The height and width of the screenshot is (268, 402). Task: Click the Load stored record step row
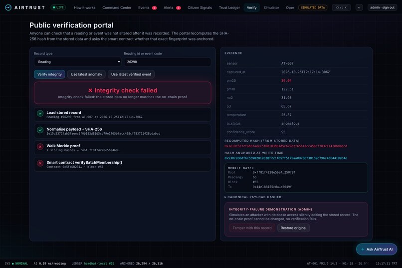[123, 114]
